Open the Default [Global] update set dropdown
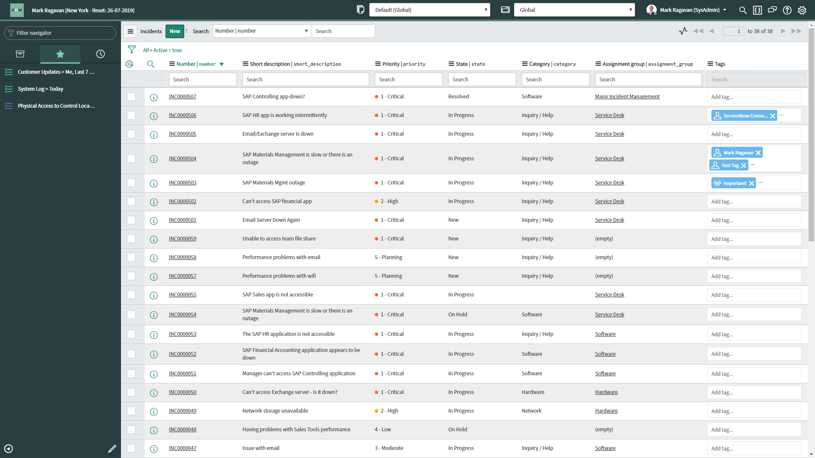Image resolution: width=815 pixels, height=458 pixels. tap(430, 10)
